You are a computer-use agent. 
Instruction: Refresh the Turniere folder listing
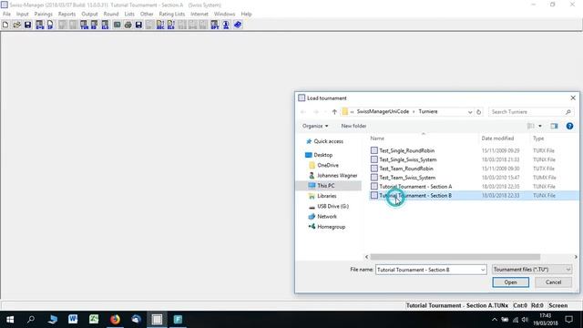(x=479, y=111)
